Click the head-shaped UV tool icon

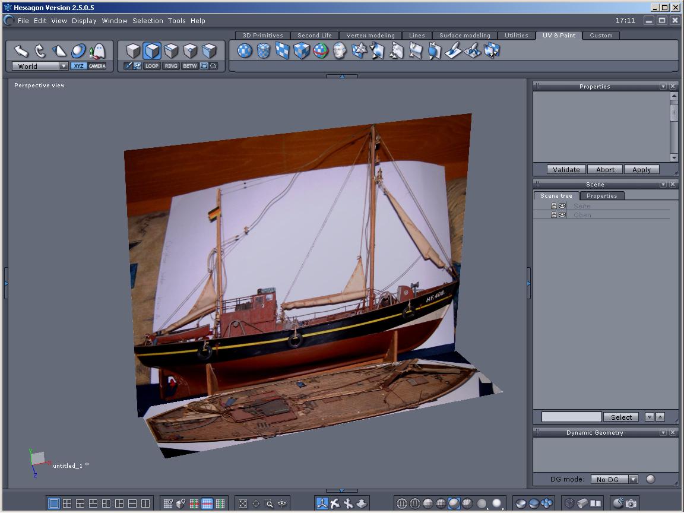click(340, 51)
